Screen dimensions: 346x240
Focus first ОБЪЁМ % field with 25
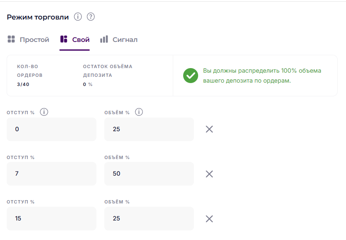pos(149,129)
